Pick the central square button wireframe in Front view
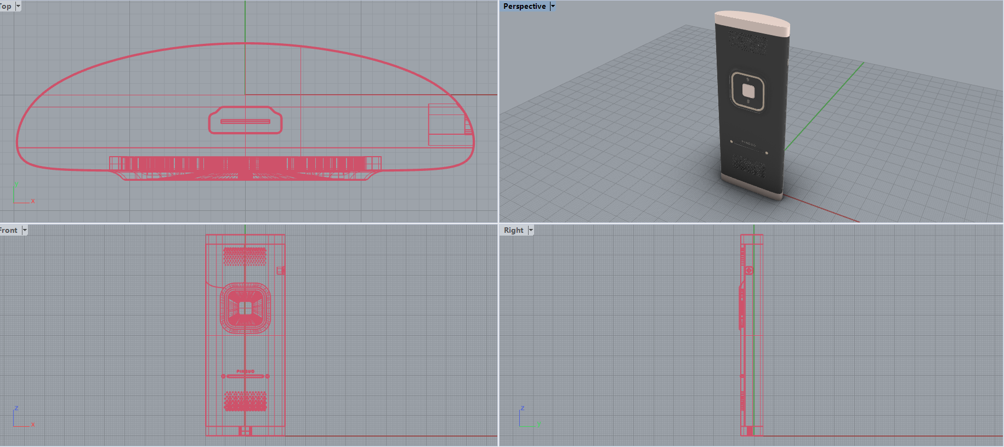 pyautogui.click(x=245, y=309)
